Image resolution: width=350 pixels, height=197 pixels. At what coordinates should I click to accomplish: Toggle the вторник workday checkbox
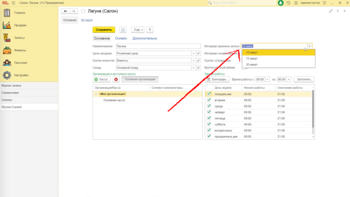point(209,100)
